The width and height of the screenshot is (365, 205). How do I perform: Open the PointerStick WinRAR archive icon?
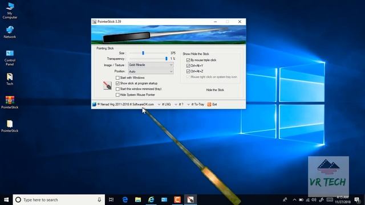(10, 102)
